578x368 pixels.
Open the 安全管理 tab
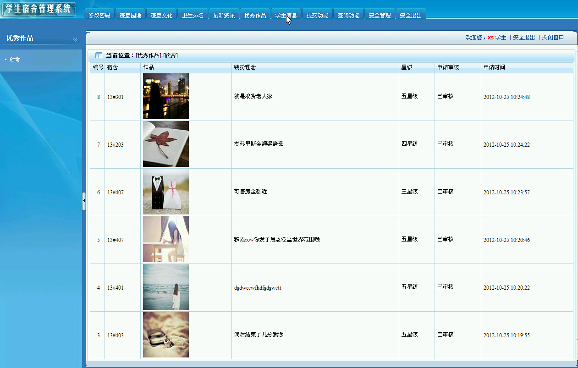[380, 15]
